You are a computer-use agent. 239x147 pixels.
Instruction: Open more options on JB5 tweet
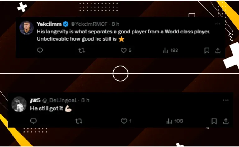pyautogui.click(x=226, y=100)
